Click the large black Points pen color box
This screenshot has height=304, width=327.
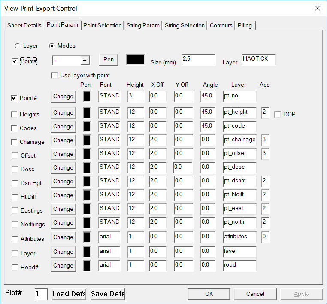pyautogui.click(x=135, y=60)
